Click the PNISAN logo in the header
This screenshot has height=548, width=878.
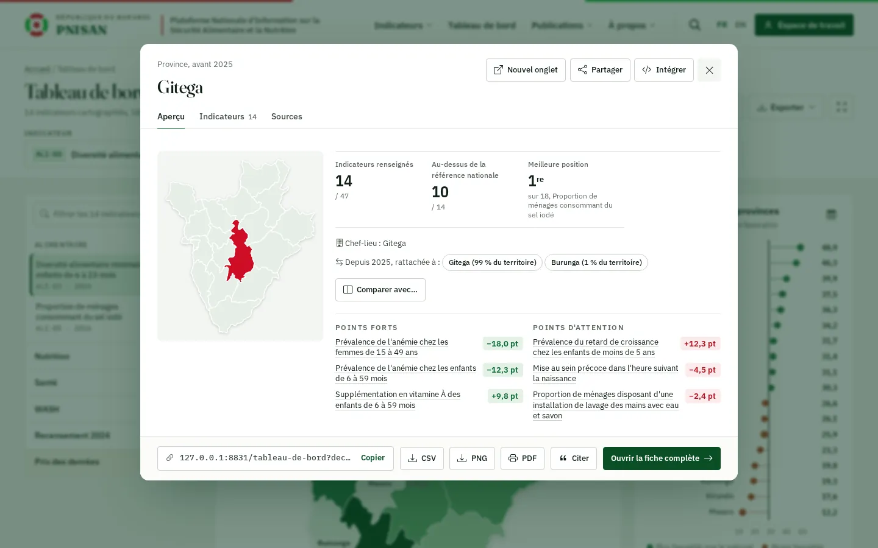click(87, 25)
